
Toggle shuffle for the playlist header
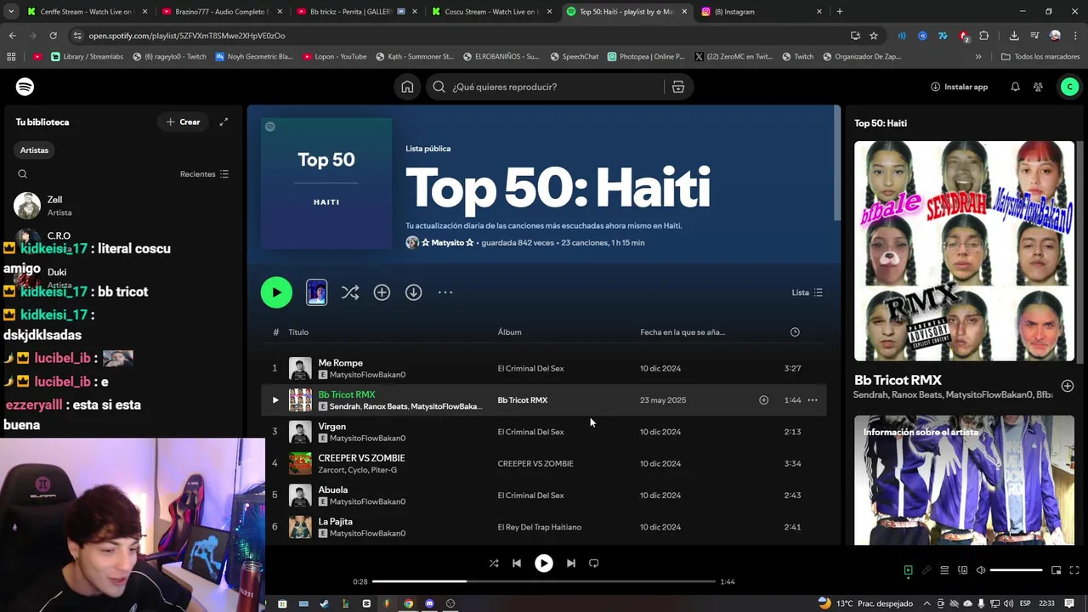click(x=349, y=292)
